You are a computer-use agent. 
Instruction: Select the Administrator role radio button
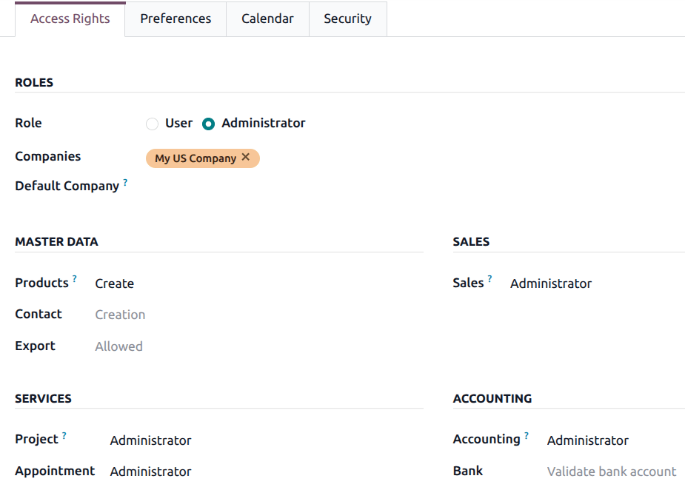[208, 124]
